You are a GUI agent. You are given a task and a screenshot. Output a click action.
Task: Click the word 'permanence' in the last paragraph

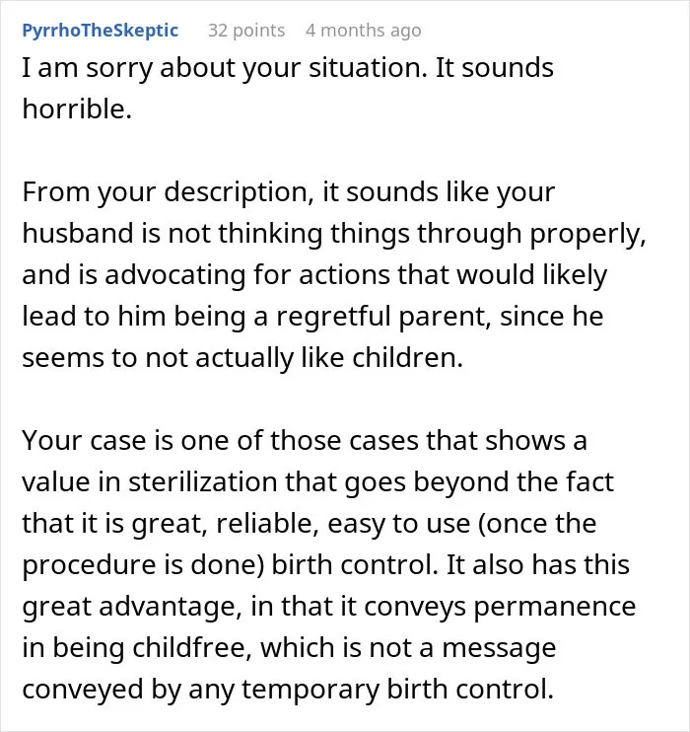(x=555, y=608)
